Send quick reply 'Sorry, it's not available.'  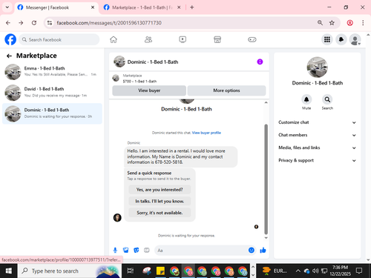click(x=160, y=213)
